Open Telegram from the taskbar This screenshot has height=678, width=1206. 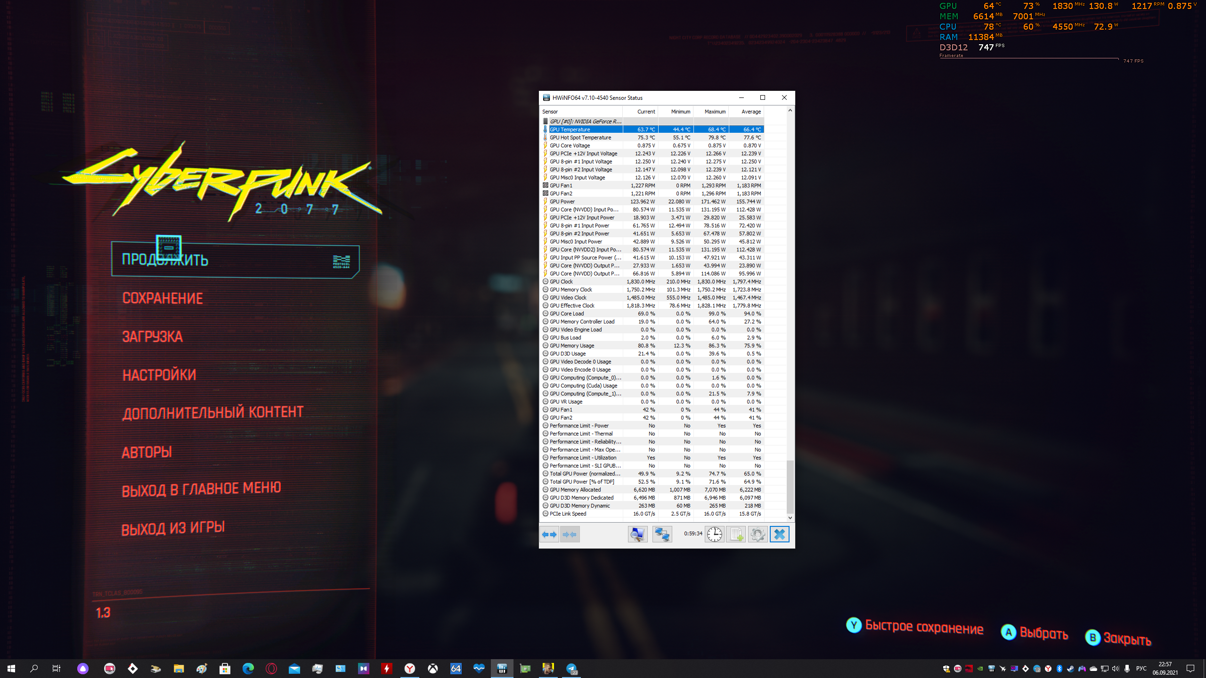571,669
